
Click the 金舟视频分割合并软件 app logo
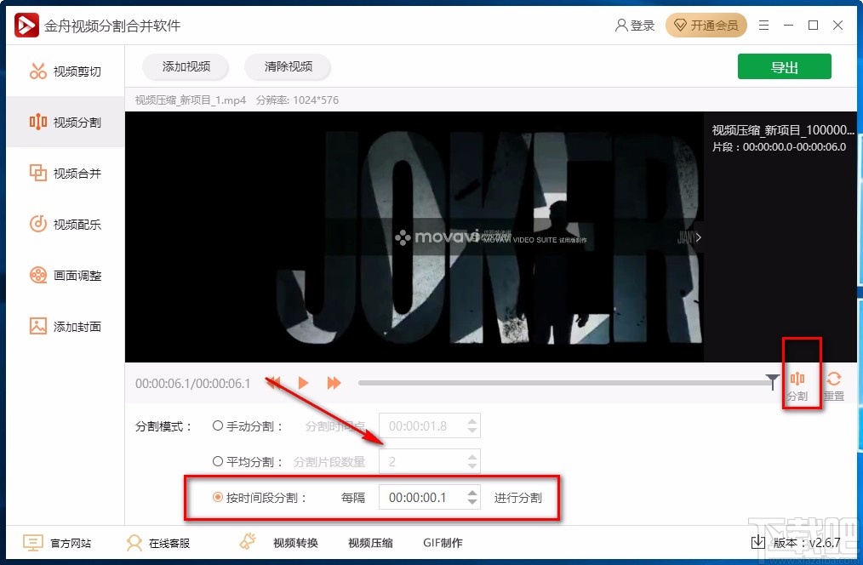pos(26,25)
